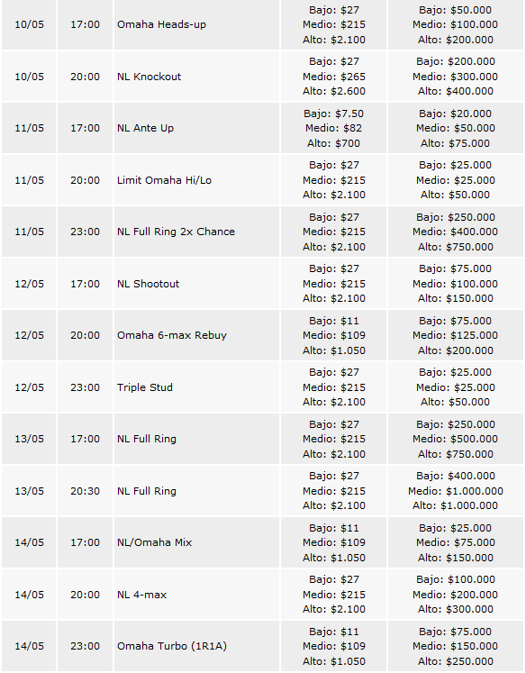Click NL Full Ring at 17:00
Screen dimensions: 526x673
pos(147,439)
